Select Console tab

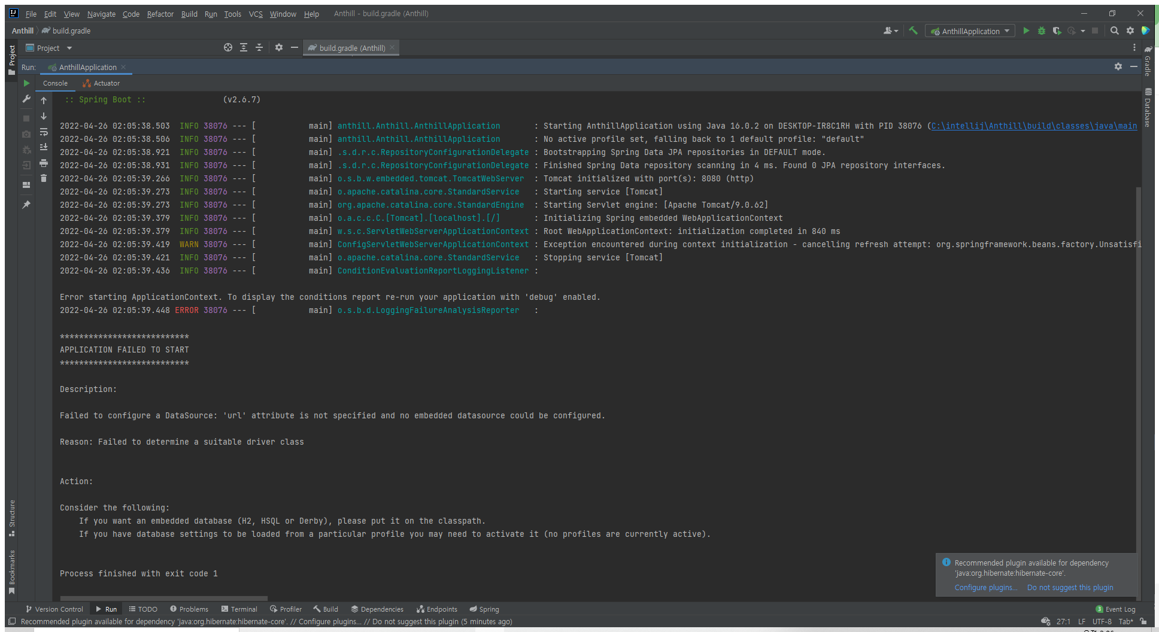(55, 83)
